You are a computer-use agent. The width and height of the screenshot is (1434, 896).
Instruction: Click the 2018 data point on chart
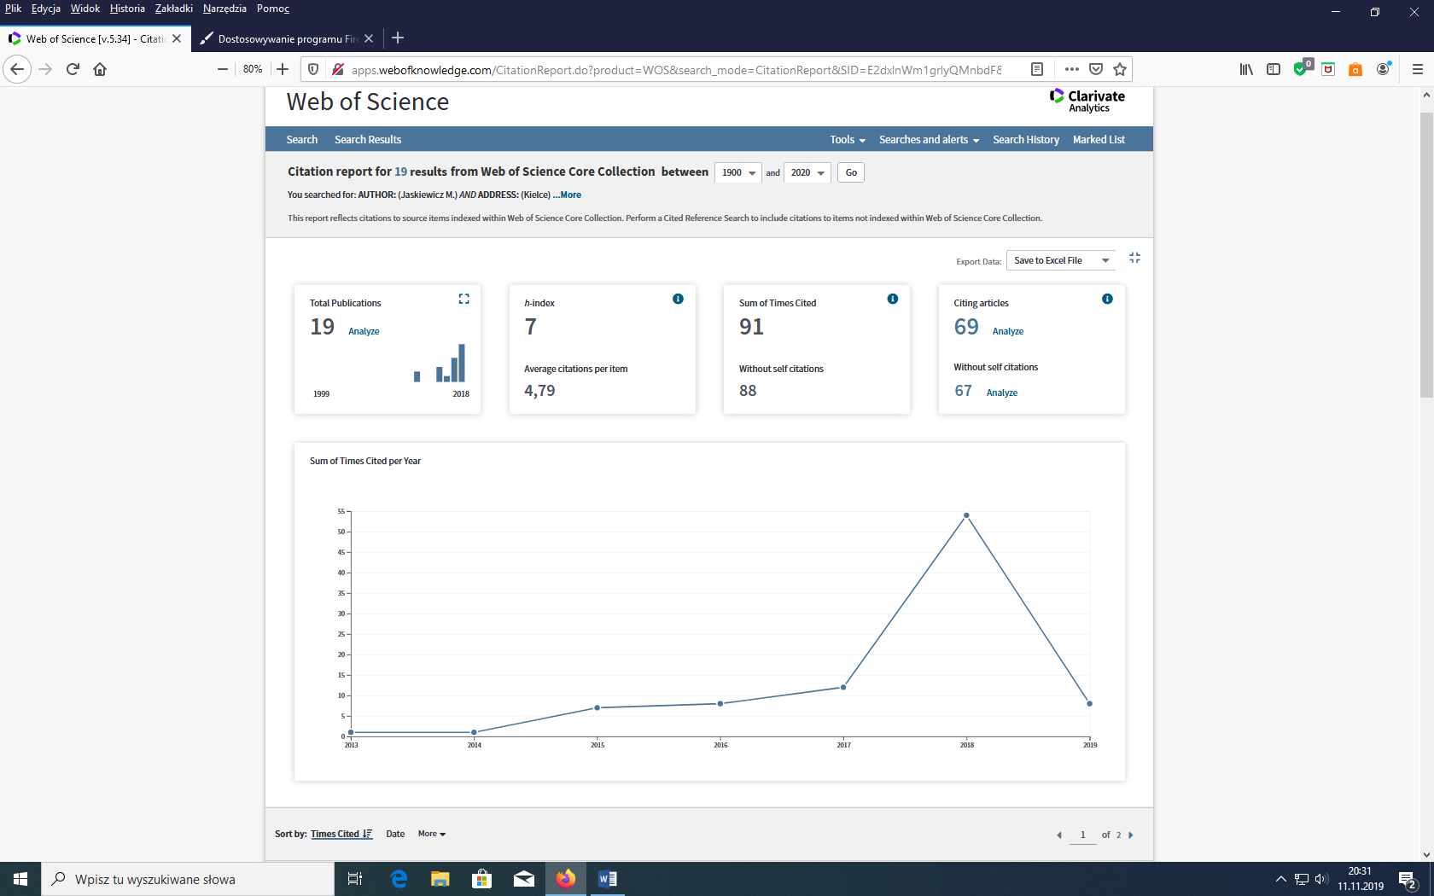tap(966, 515)
